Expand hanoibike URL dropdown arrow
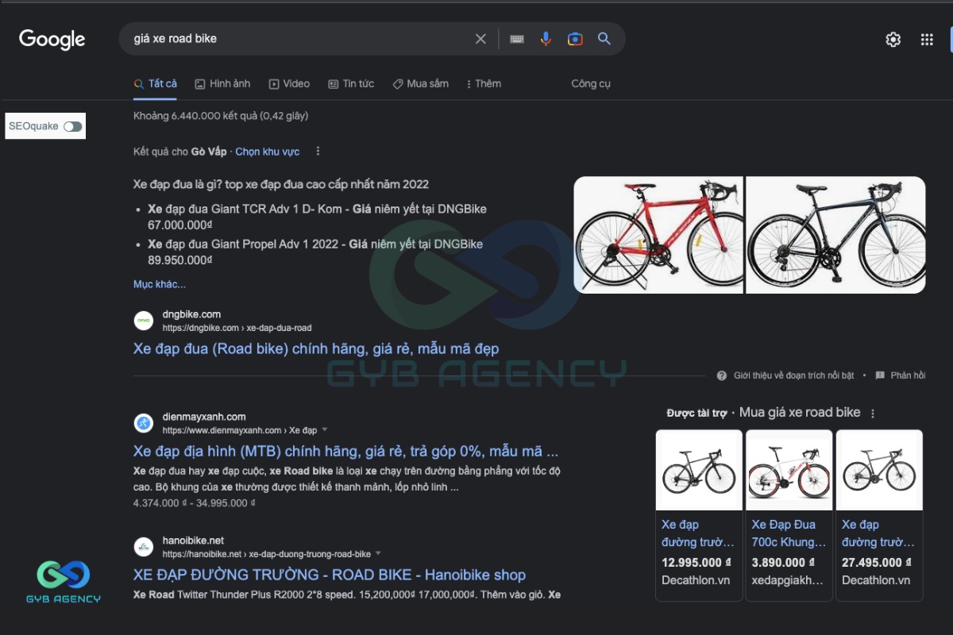Viewport: 953px width, 635px height. point(378,554)
